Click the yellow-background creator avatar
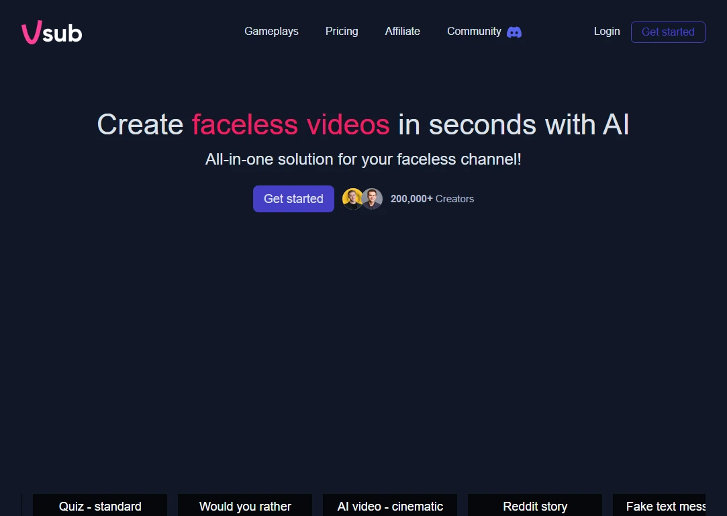The height and width of the screenshot is (516, 727). click(x=352, y=199)
